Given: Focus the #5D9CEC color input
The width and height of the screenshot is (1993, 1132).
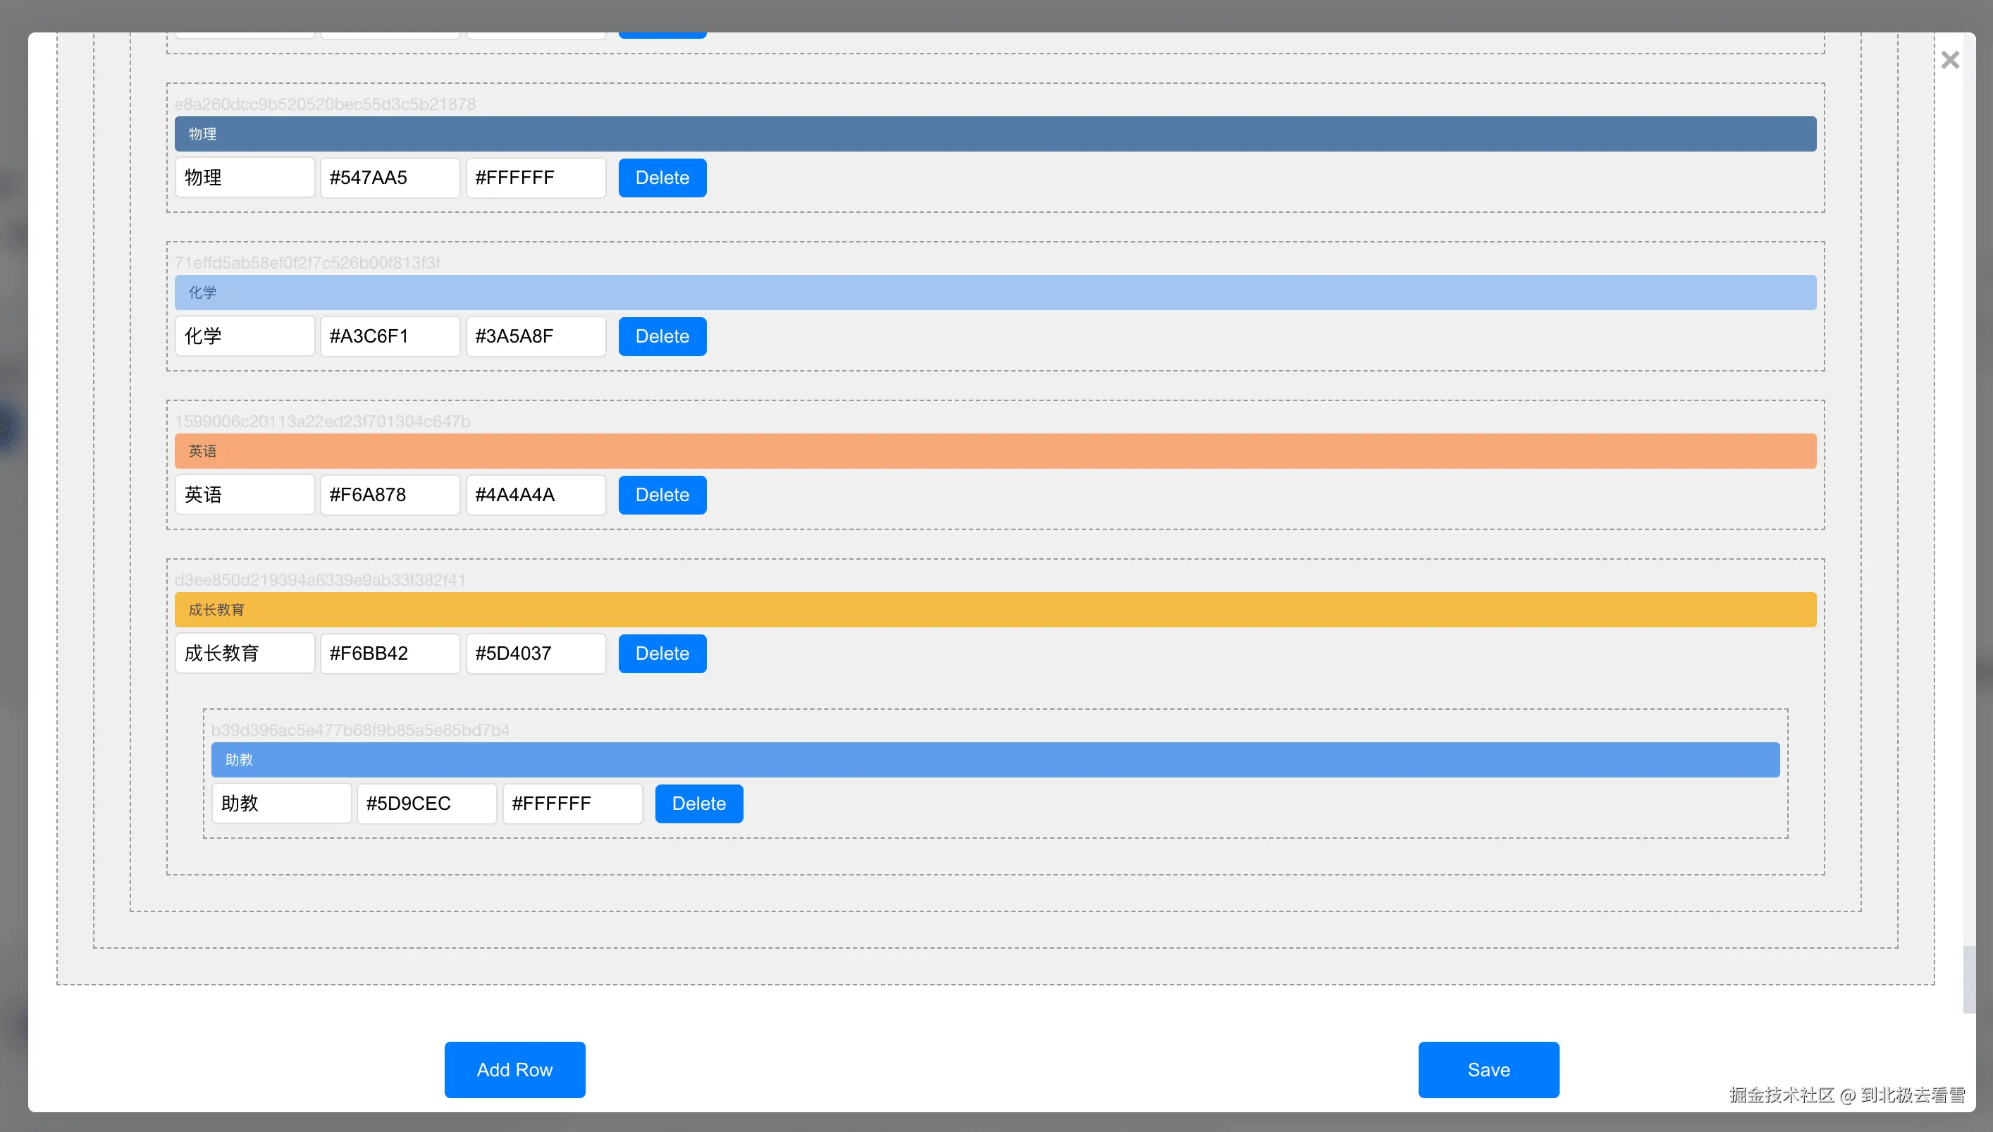Looking at the screenshot, I should click(426, 803).
